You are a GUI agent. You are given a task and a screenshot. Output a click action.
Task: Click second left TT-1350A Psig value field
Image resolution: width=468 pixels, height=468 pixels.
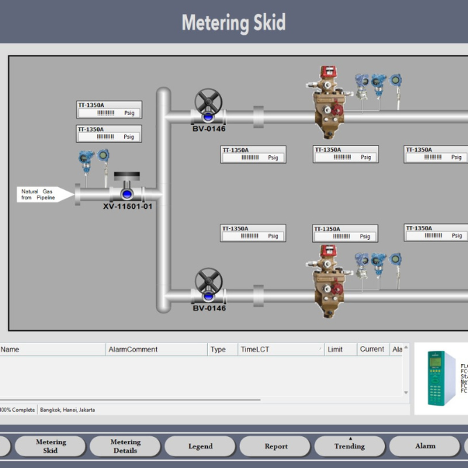coord(109,137)
